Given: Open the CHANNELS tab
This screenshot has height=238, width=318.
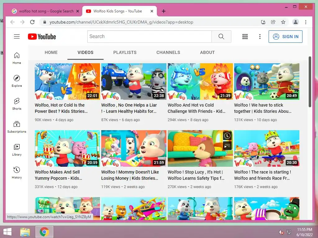Looking at the screenshot, I should click(168, 52).
